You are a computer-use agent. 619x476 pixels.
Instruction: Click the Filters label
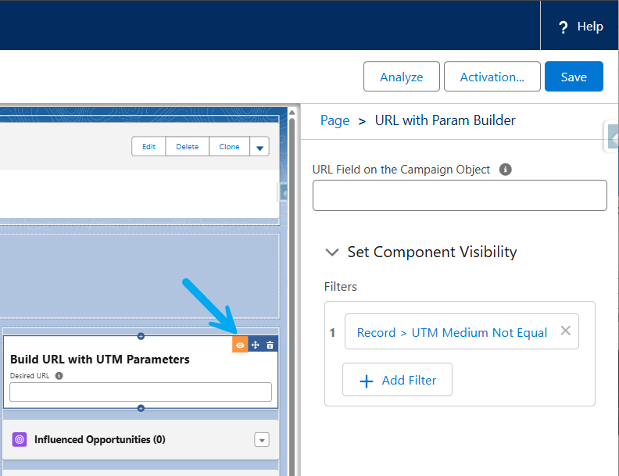[x=340, y=287]
